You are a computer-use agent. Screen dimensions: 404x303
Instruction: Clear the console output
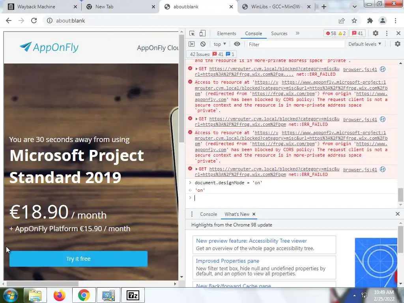[203, 44]
